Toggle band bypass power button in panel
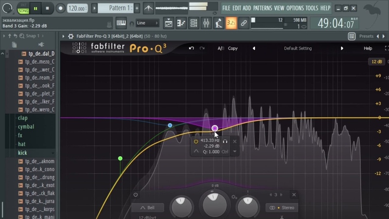389x219 pixels. point(136,195)
